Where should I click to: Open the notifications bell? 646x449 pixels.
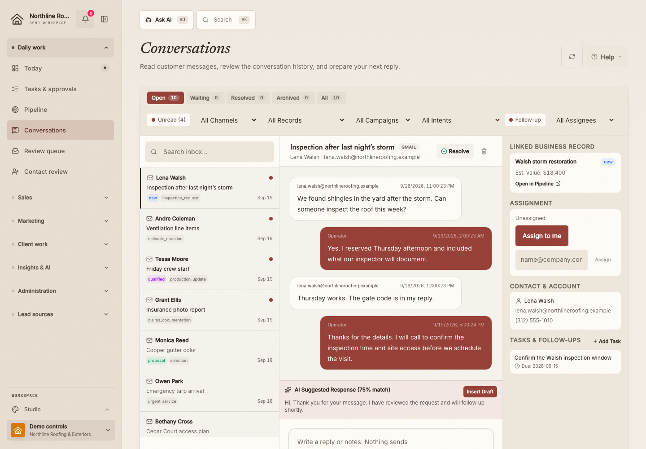85,19
